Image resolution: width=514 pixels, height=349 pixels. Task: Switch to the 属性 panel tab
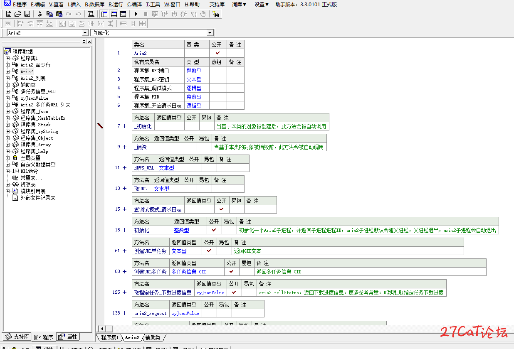pyautogui.click(x=68, y=337)
